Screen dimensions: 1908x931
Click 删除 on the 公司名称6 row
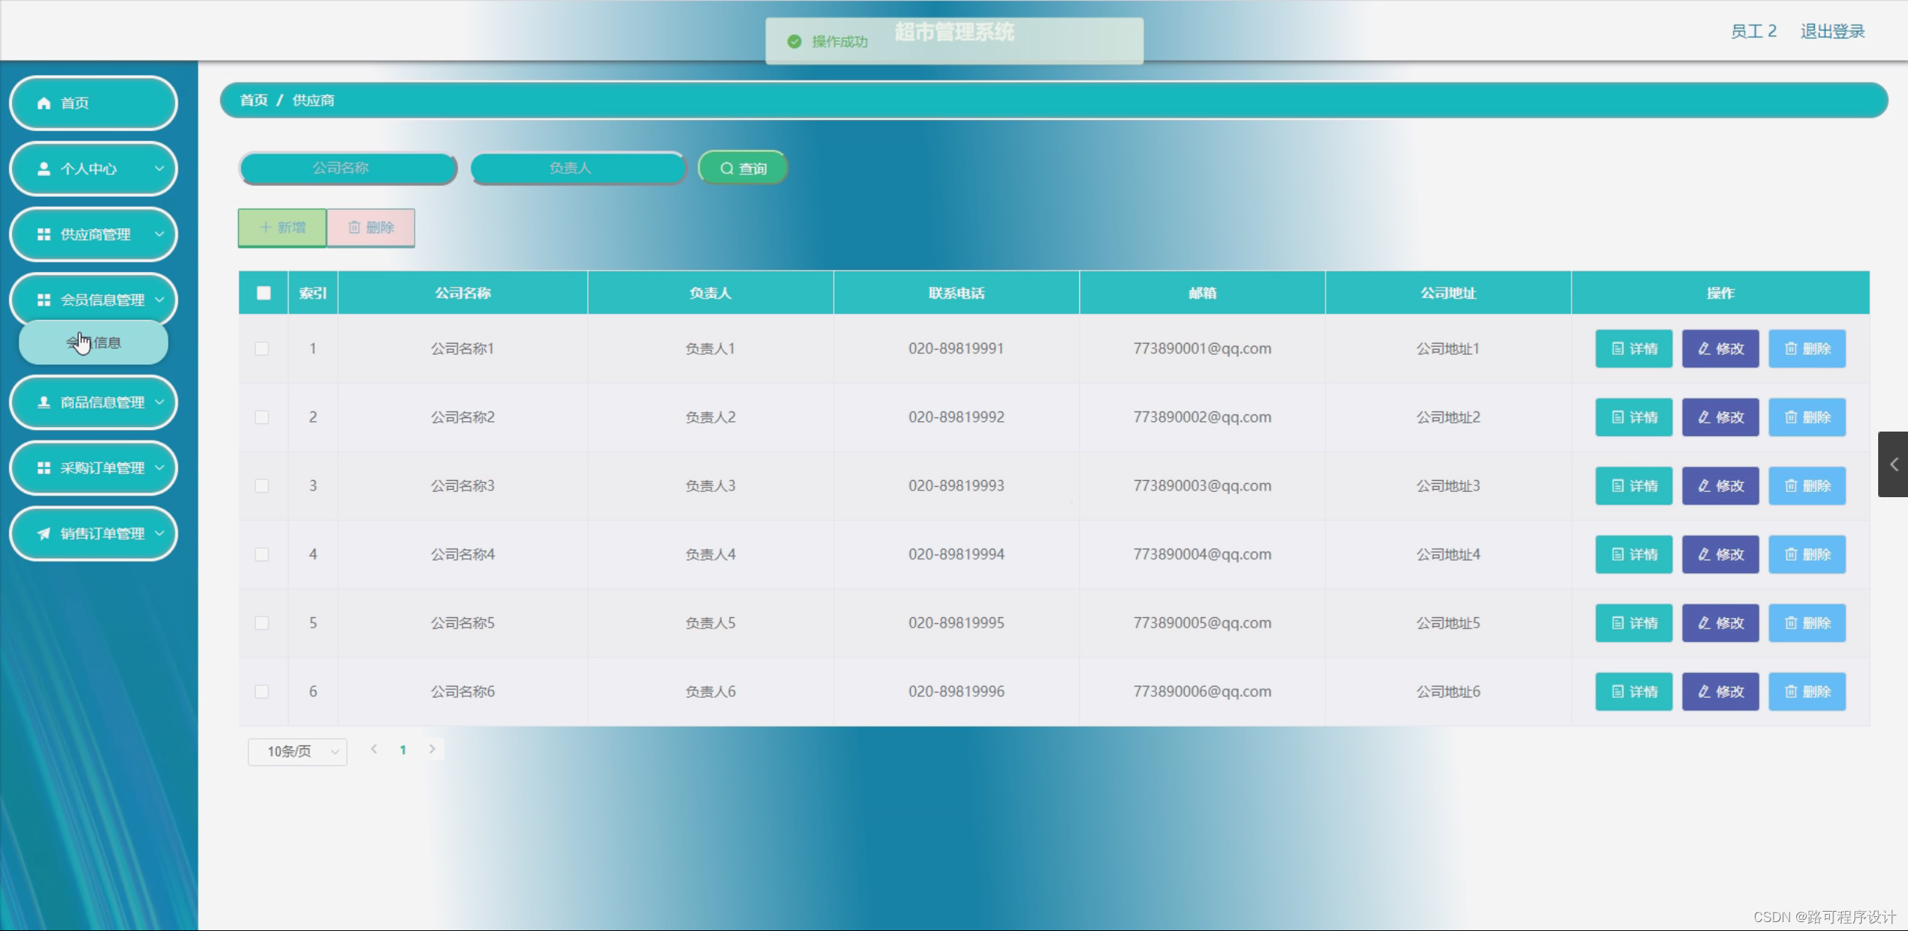pyautogui.click(x=1807, y=691)
